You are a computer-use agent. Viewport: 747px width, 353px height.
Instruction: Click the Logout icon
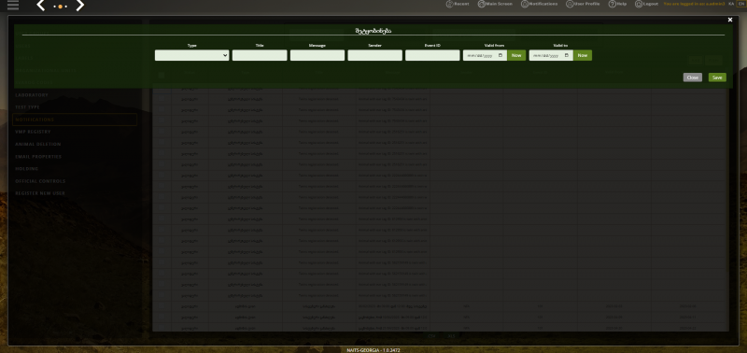pos(639,4)
